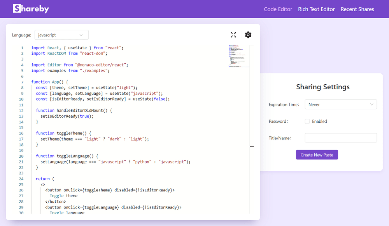
Task: Click the toggleLanguage button tag on line 29
Action: (x=113, y=207)
